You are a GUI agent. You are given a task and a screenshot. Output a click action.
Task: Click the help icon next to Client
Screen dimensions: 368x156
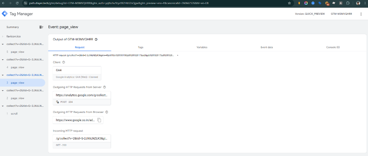[x=64, y=62]
